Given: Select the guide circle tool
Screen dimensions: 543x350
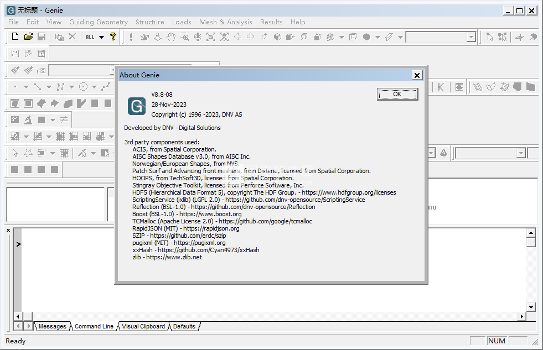Looking at the screenshot, I should 83,87.
